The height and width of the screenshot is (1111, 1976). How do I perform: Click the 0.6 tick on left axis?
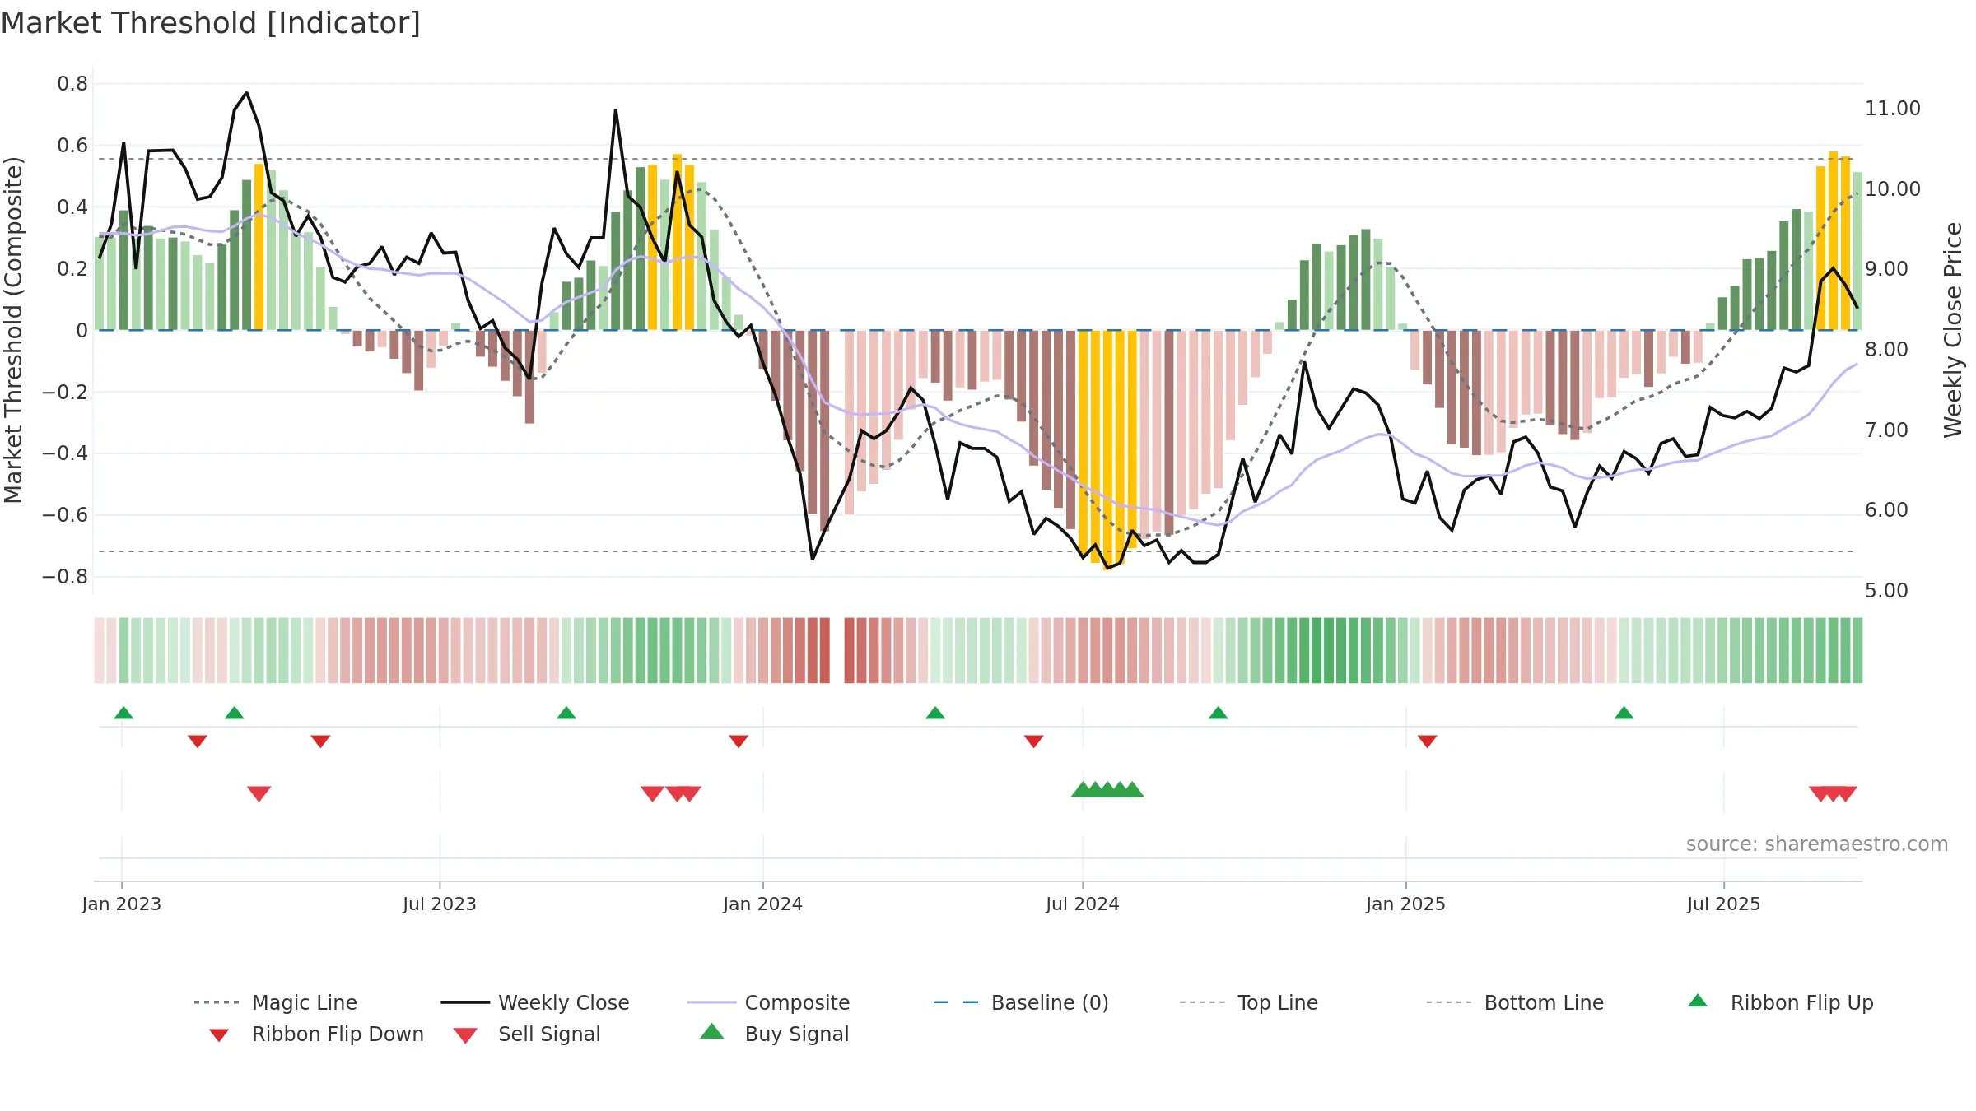point(72,146)
